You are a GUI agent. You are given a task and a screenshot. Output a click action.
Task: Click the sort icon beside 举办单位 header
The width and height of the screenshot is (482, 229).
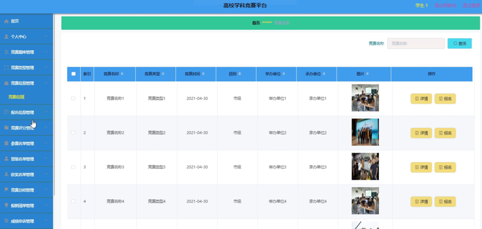pyautogui.click(x=283, y=74)
